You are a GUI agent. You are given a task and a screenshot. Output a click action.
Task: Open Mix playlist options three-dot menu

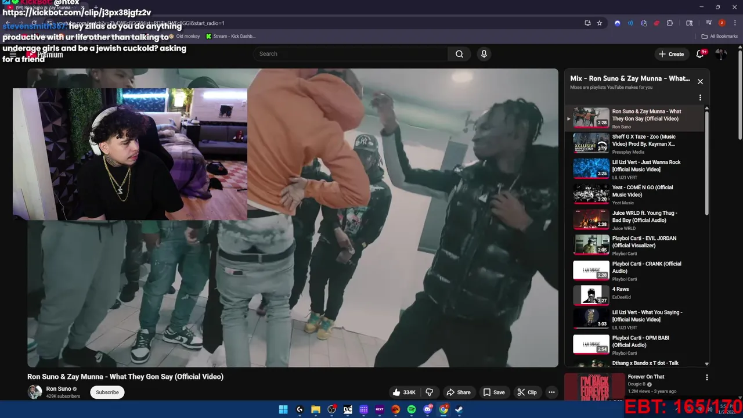(x=700, y=98)
